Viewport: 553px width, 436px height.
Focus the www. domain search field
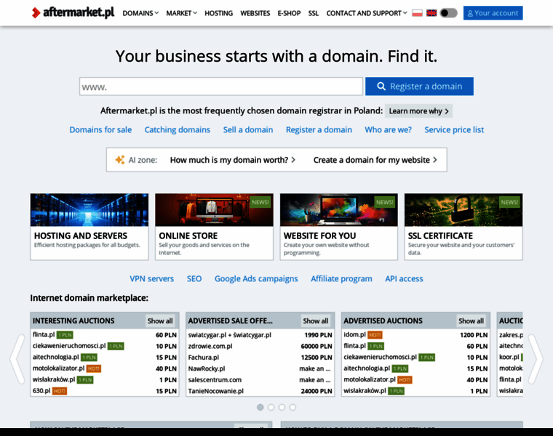click(x=221, y=86)
